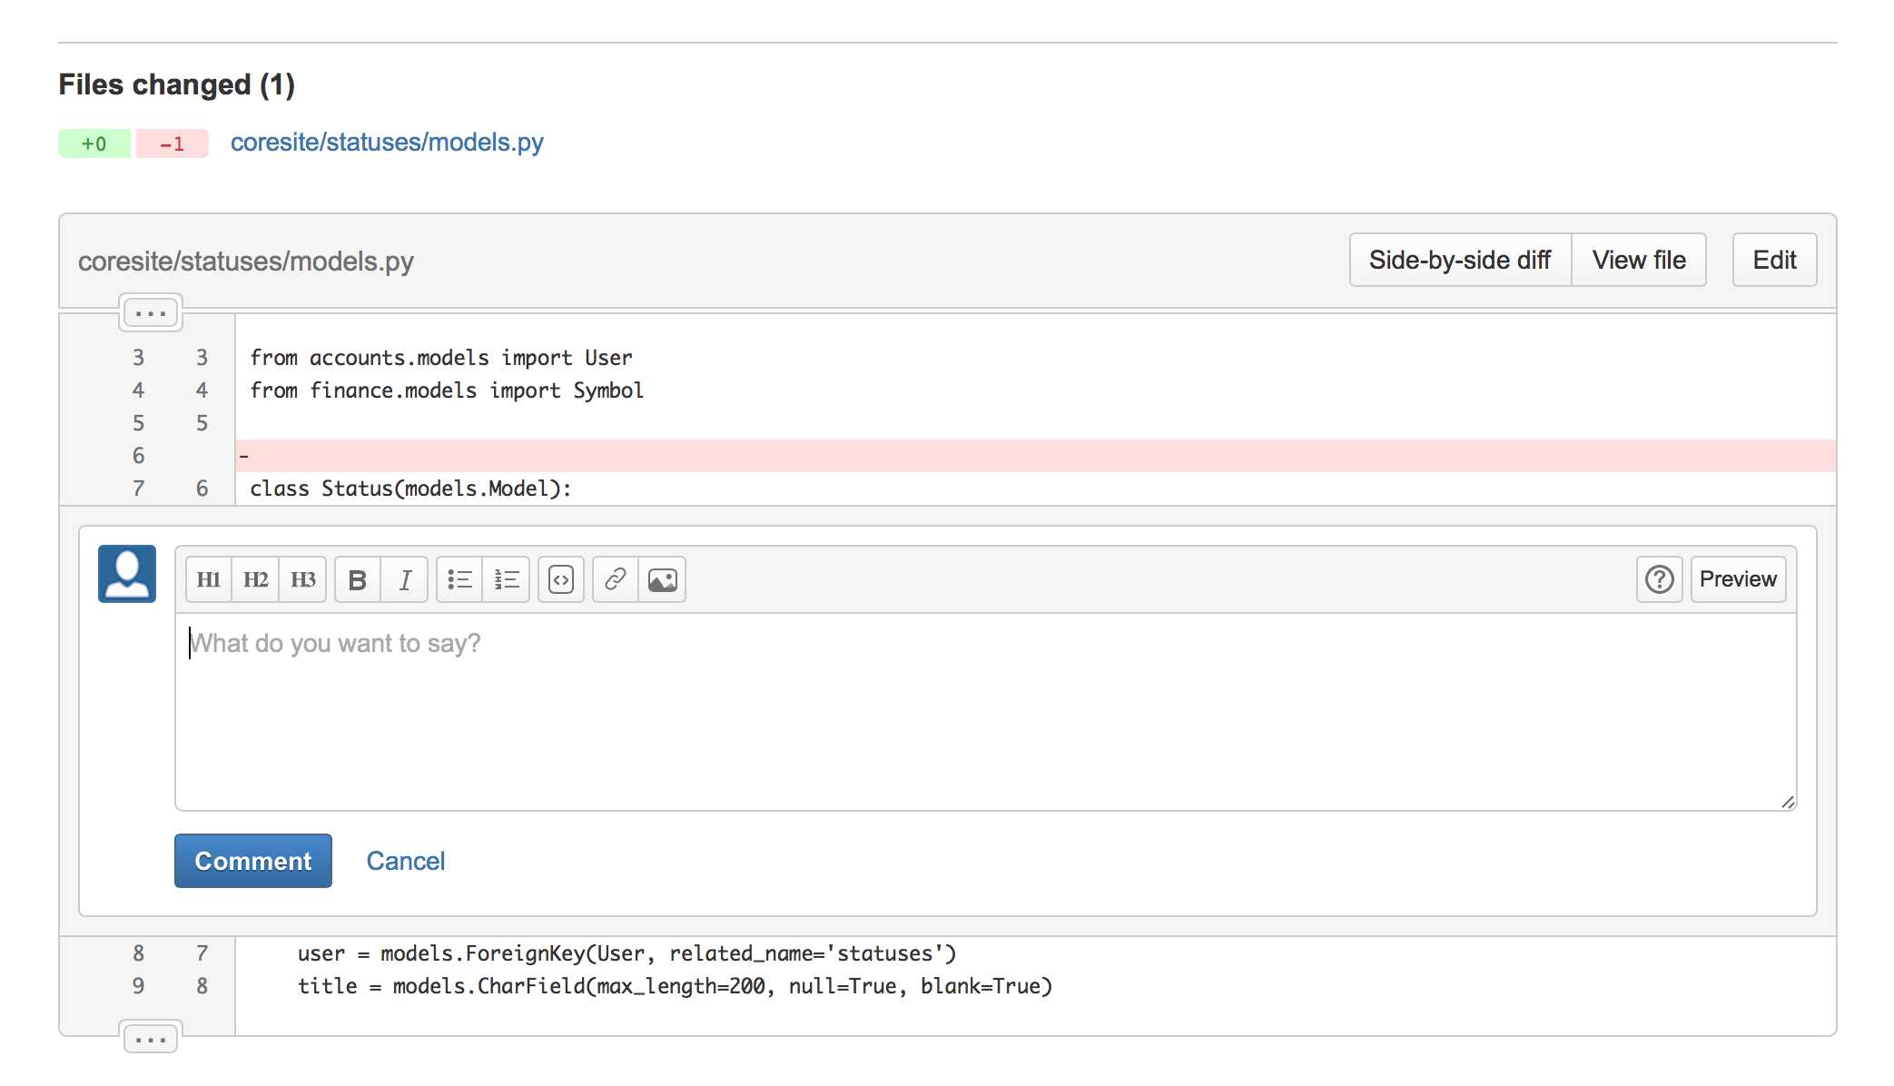Click the ordered list icon

click(x=506, y=578)
